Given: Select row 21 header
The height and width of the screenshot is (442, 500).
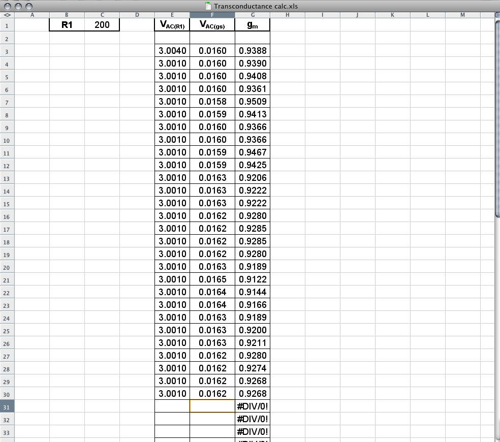Looking at the screenshot, I should point(7,279).
